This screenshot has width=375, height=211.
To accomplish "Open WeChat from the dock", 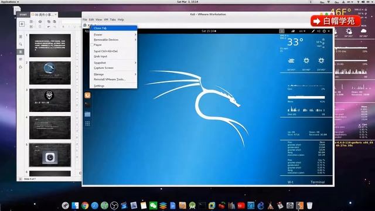I will pos(153,206).
